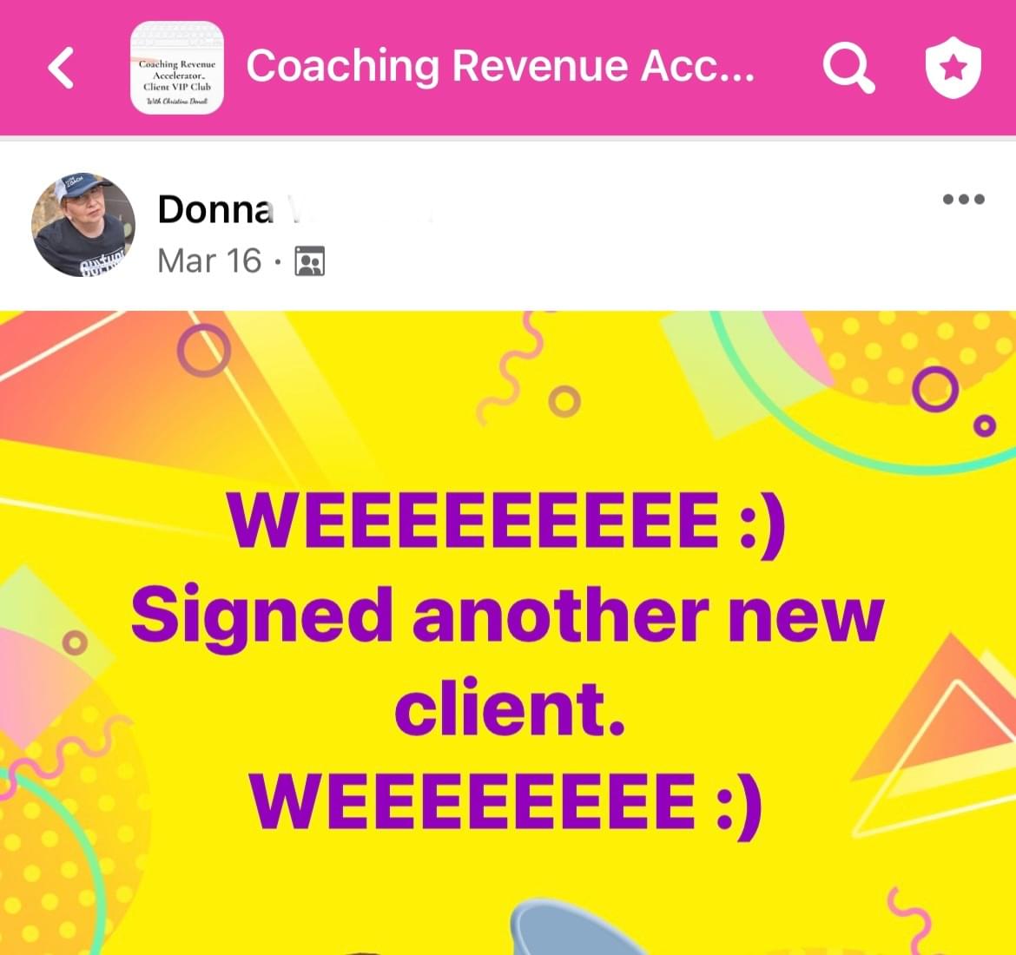Tap the Coaching Revenue Acc... group title
The width and height of the screenshot is (1016, 955).
click(x=500, y=66)
